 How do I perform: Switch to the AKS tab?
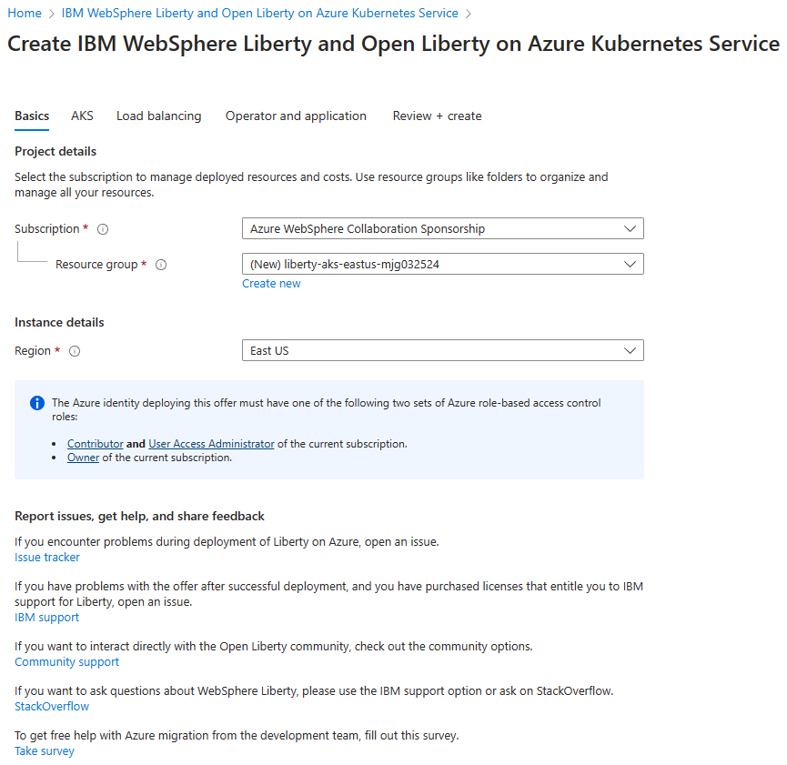pyautogui.click(x=82, y=116)
